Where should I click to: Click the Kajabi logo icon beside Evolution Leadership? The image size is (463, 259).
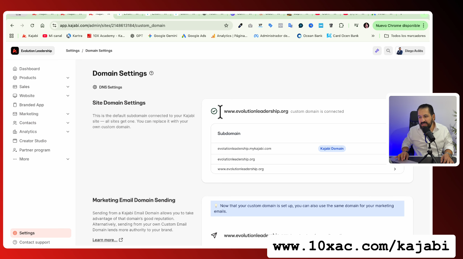(15, 51)
